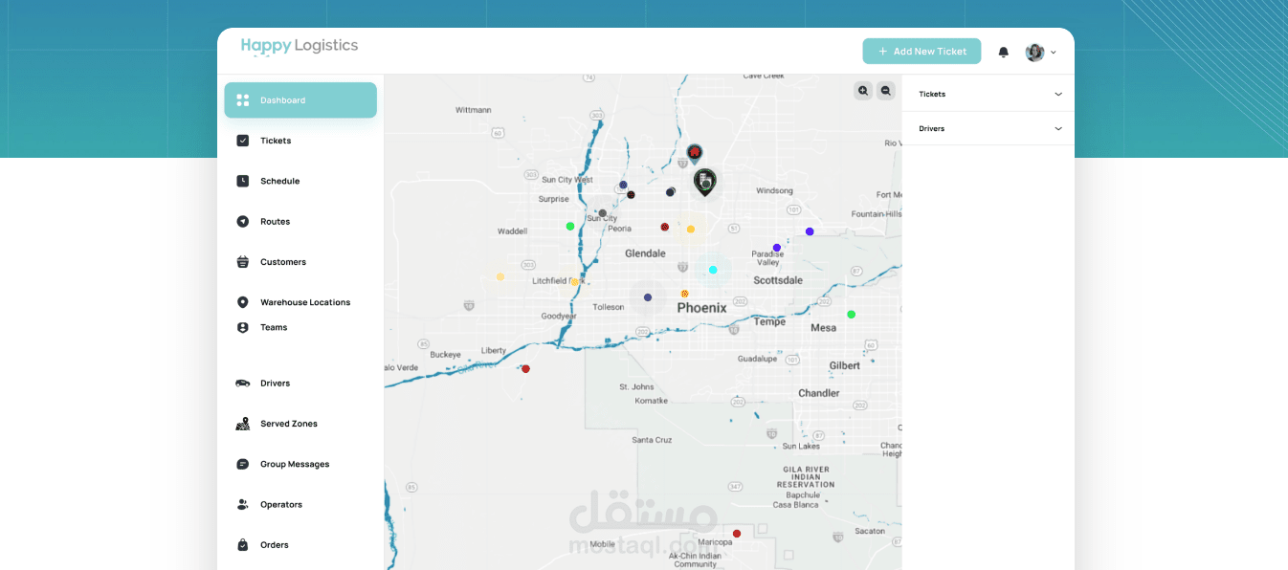Click the Orders bag icon
Viewport: 1288px width, 570px height.
point(242,545)
